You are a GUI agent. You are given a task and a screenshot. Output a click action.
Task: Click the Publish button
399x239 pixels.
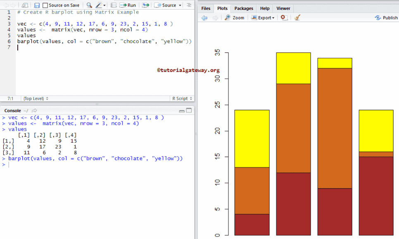[x=386, y=18]
